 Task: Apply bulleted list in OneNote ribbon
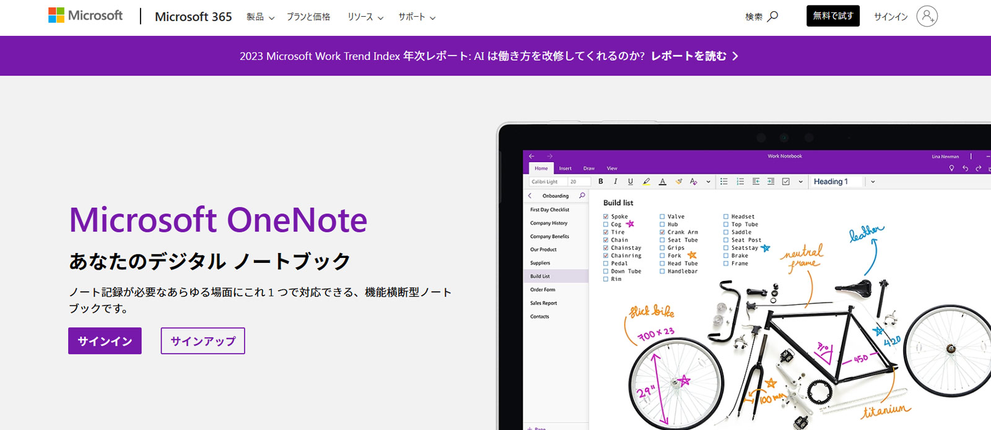coord(724,181)
